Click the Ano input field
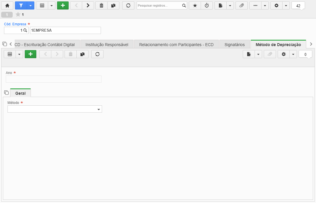 click(x=54, y=79)
